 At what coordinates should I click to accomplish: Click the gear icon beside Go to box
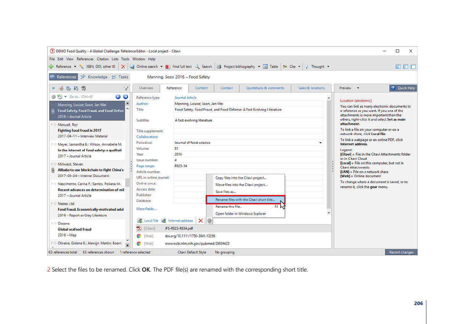click(53, 97)
